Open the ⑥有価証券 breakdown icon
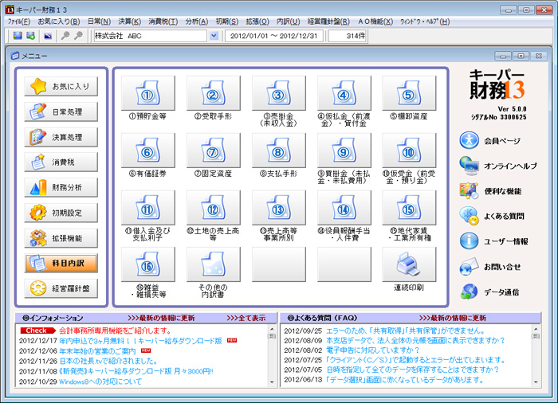The height and width of the screenshot is (403, 558). [x=148, y=150]
